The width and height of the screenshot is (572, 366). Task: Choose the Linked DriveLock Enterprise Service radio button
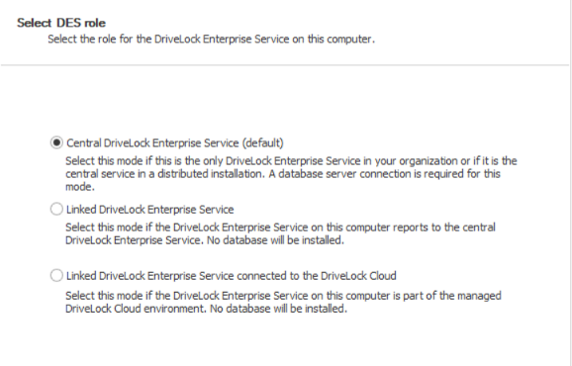[56, 210]
